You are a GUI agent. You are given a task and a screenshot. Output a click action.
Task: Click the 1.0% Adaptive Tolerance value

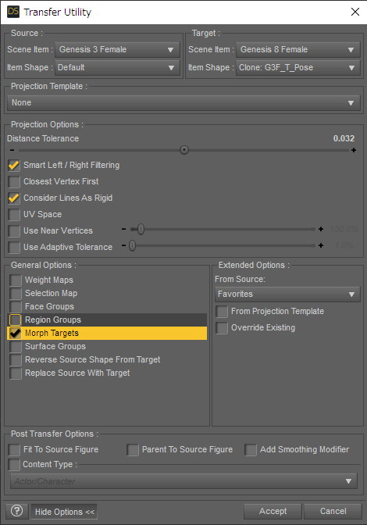(344, 245)
